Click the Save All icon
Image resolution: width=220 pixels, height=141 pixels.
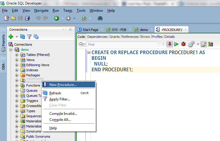[27, 18]
